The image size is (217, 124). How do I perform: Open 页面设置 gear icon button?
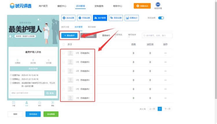pyautogui.click(x=80, y=18)
